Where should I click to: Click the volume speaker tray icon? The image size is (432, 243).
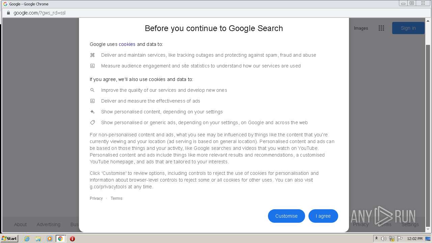click(384, 239)
